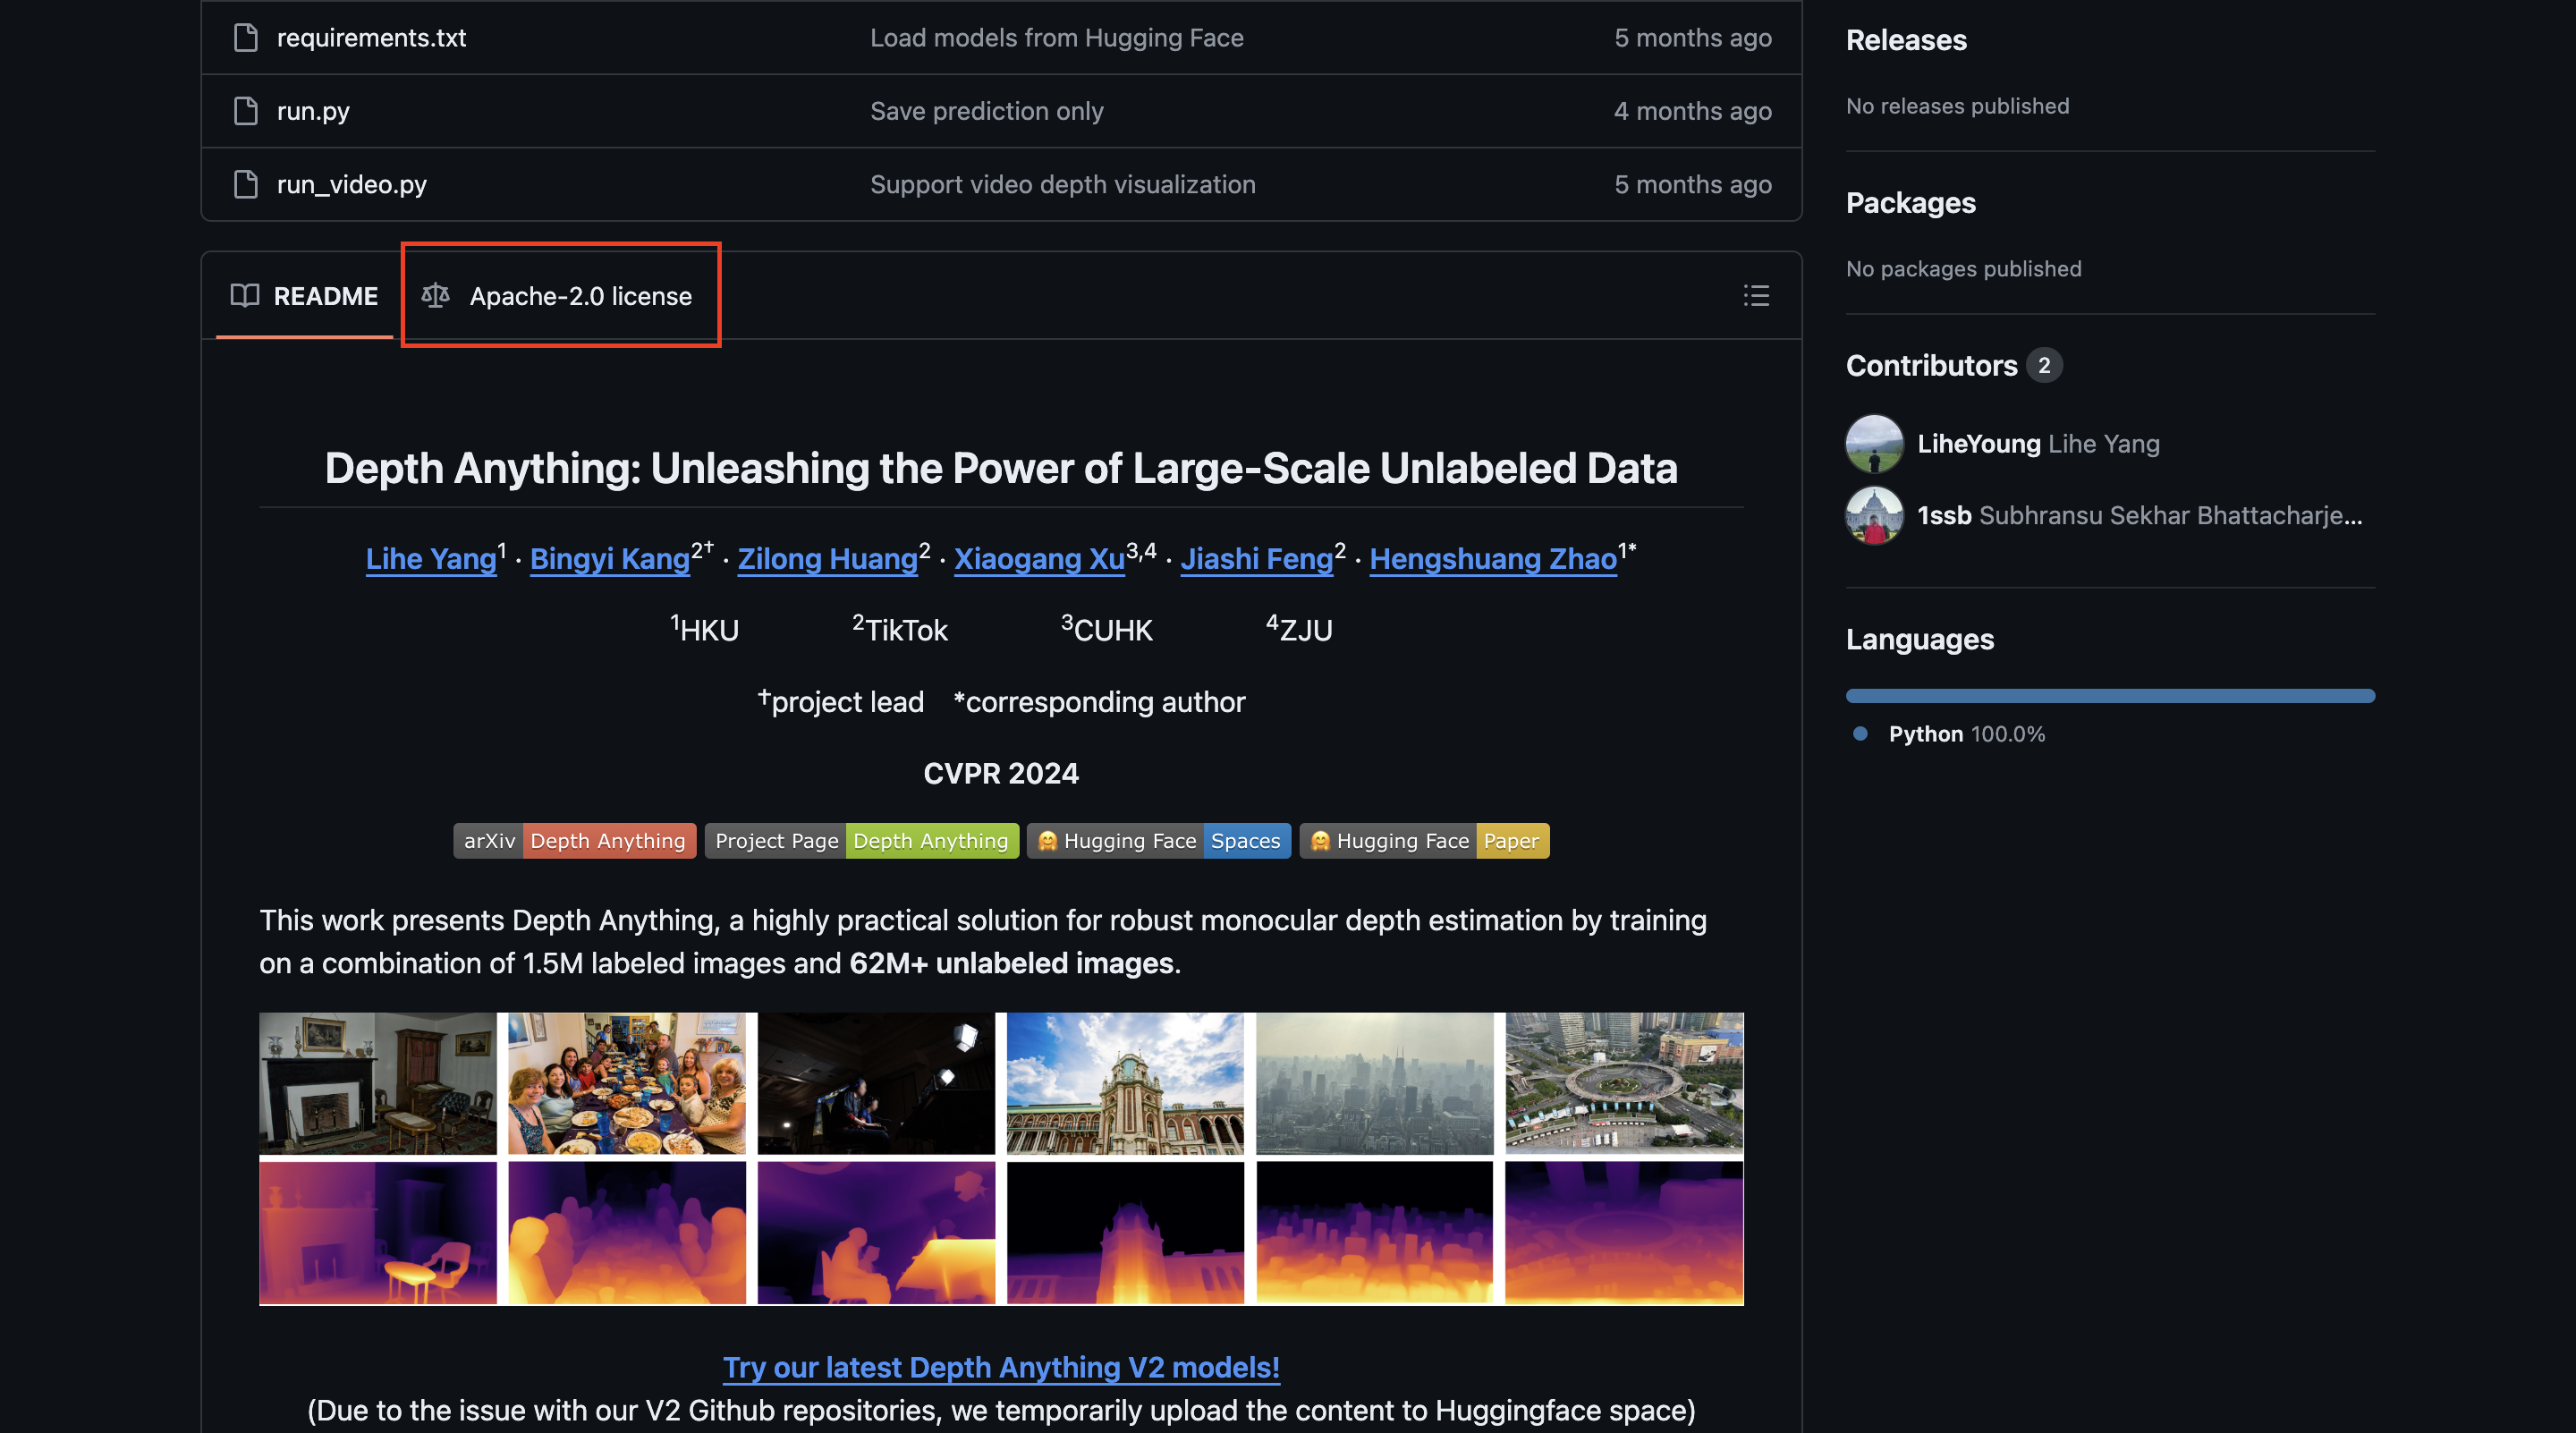The width and height of the screenshot is (2576, 1433).
Task: Click the arXiv Depth Anything badge
Action: pos(574,840)
